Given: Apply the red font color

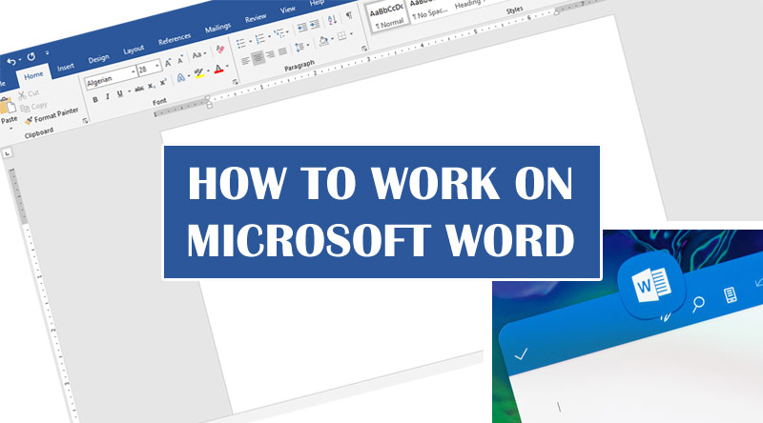Looking at the screenshot, I should tap(218, 69).
